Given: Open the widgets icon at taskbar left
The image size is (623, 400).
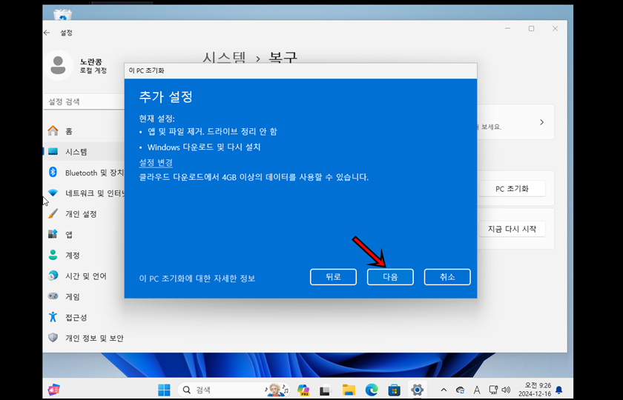Looking at the screenshot, I should pos(53,390).
